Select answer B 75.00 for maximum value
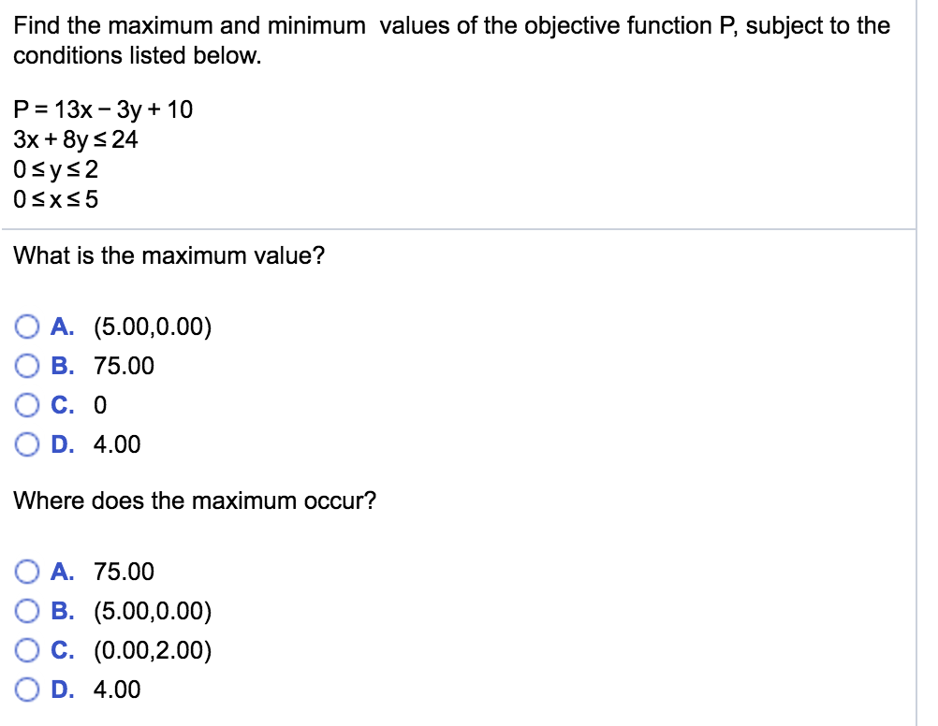 tap(28, 366)
